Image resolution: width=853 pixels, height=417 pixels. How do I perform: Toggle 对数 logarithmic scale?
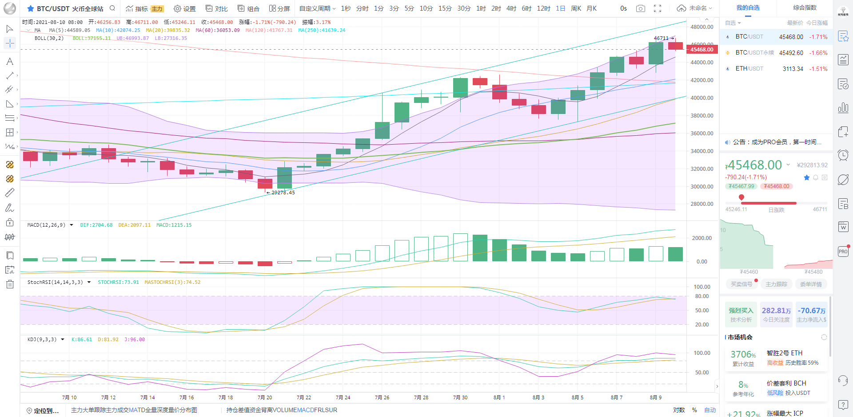click(679, 410)
